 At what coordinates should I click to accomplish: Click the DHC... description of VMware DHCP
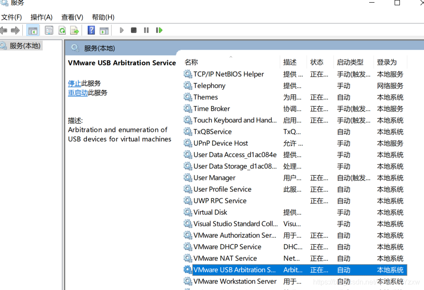[293, 247]
